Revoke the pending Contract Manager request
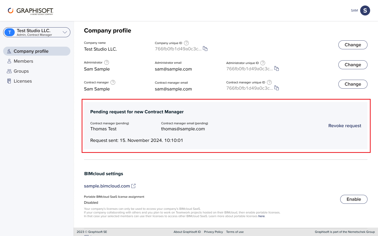 click(345, 126)
